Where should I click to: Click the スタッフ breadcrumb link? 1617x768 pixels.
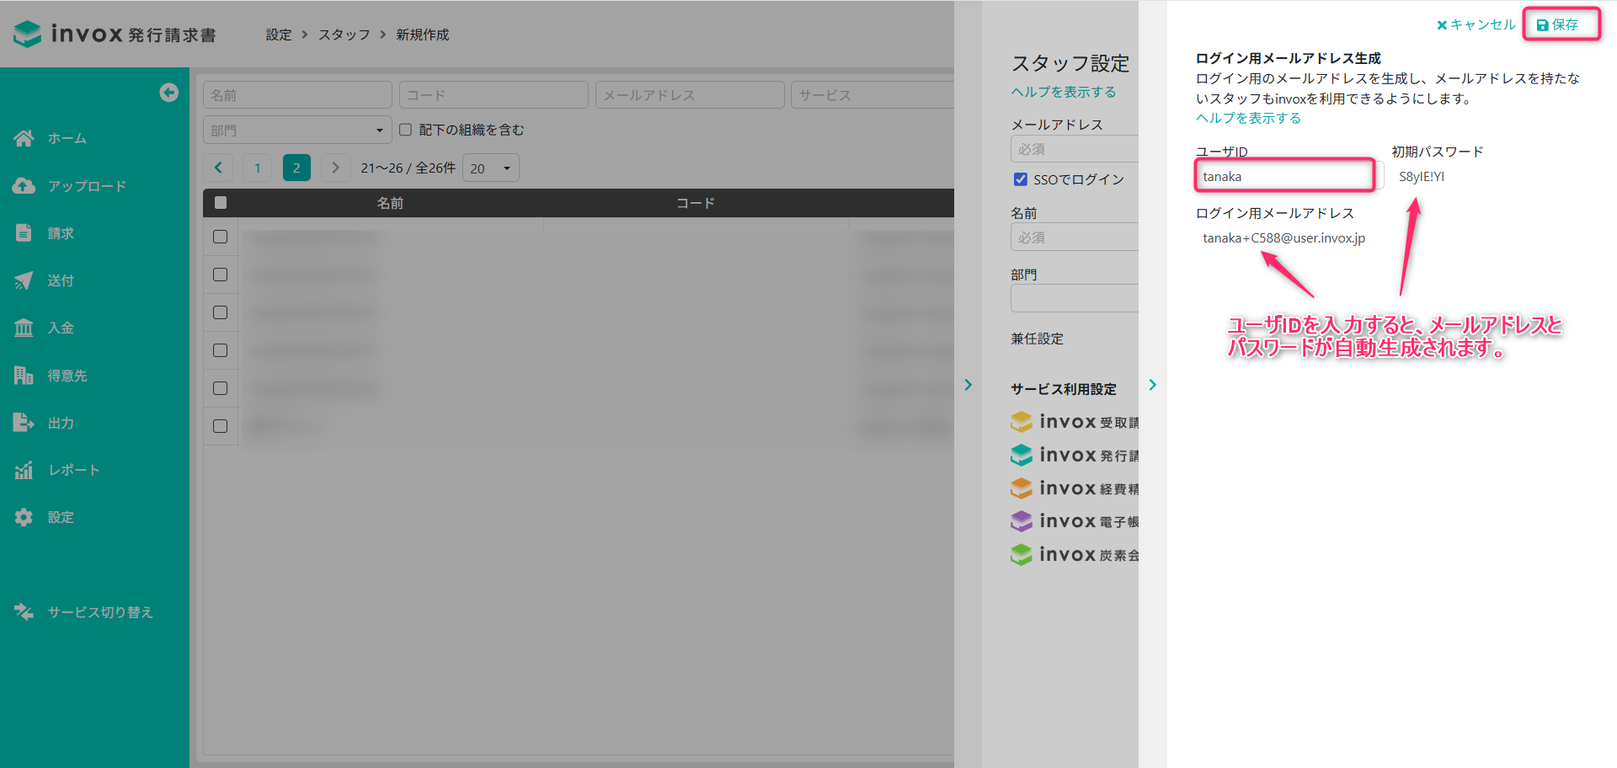pos(344,35)
